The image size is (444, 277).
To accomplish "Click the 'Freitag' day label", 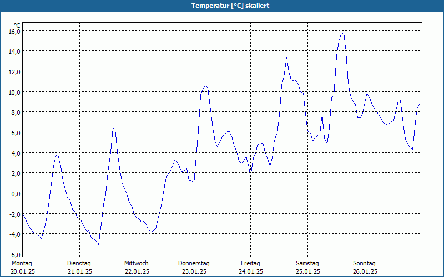I will pyautogui.click(x=251, y=264).
